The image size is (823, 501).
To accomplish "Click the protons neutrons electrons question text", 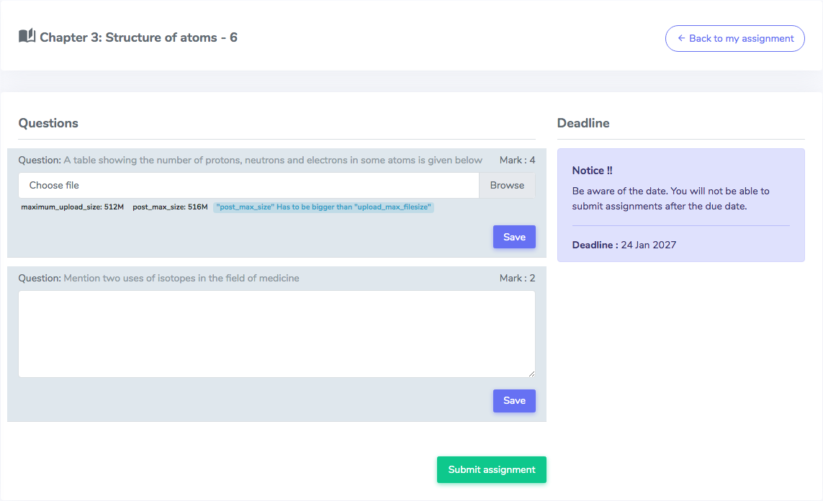I will pyautogui.click(x=273, y=160).
